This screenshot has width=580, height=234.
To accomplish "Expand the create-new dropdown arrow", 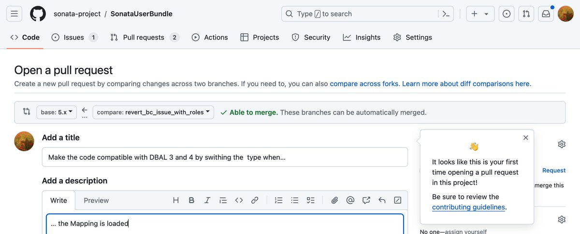I will click(486, 14).
